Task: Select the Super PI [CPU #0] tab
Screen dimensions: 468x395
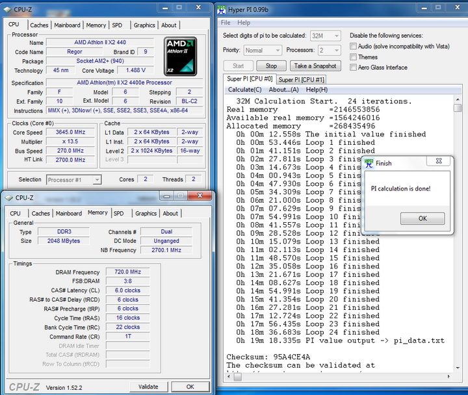Action: pos(250,79)
